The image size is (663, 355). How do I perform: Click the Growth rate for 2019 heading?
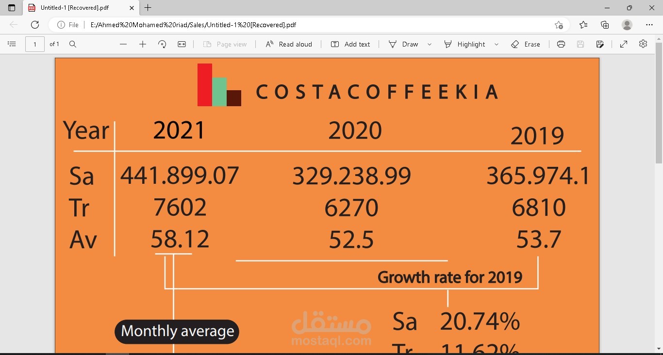click(450, 277)
